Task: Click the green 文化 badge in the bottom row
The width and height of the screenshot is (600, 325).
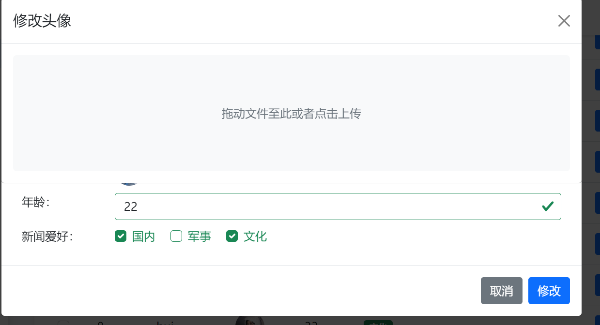Action: coord(378,323)
